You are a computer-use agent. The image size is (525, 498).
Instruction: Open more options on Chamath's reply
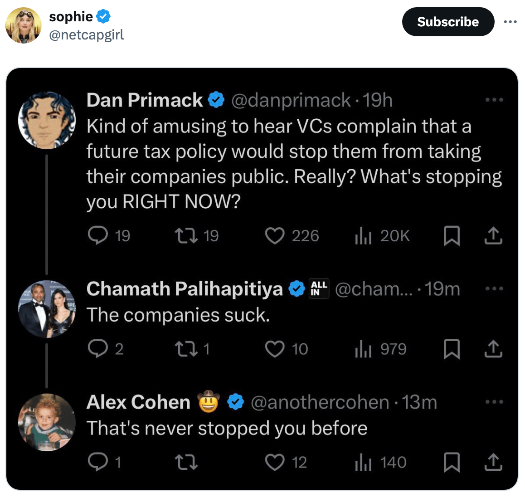click(x=494, y=288)
